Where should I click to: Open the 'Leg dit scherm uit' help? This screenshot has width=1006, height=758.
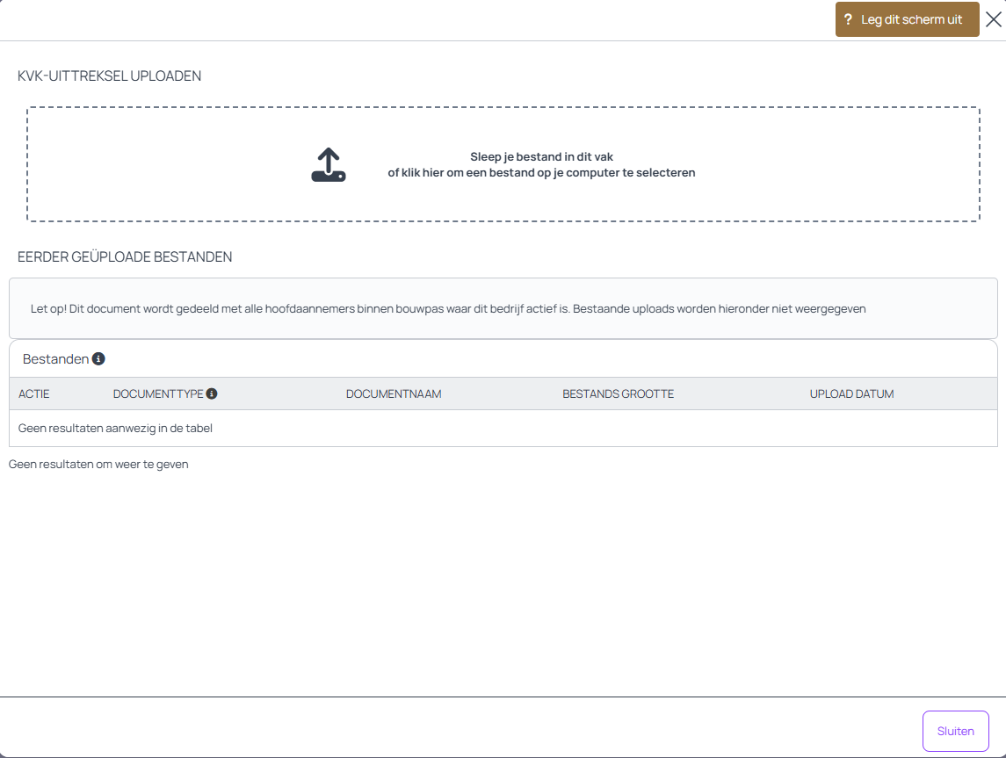point(911,19)
